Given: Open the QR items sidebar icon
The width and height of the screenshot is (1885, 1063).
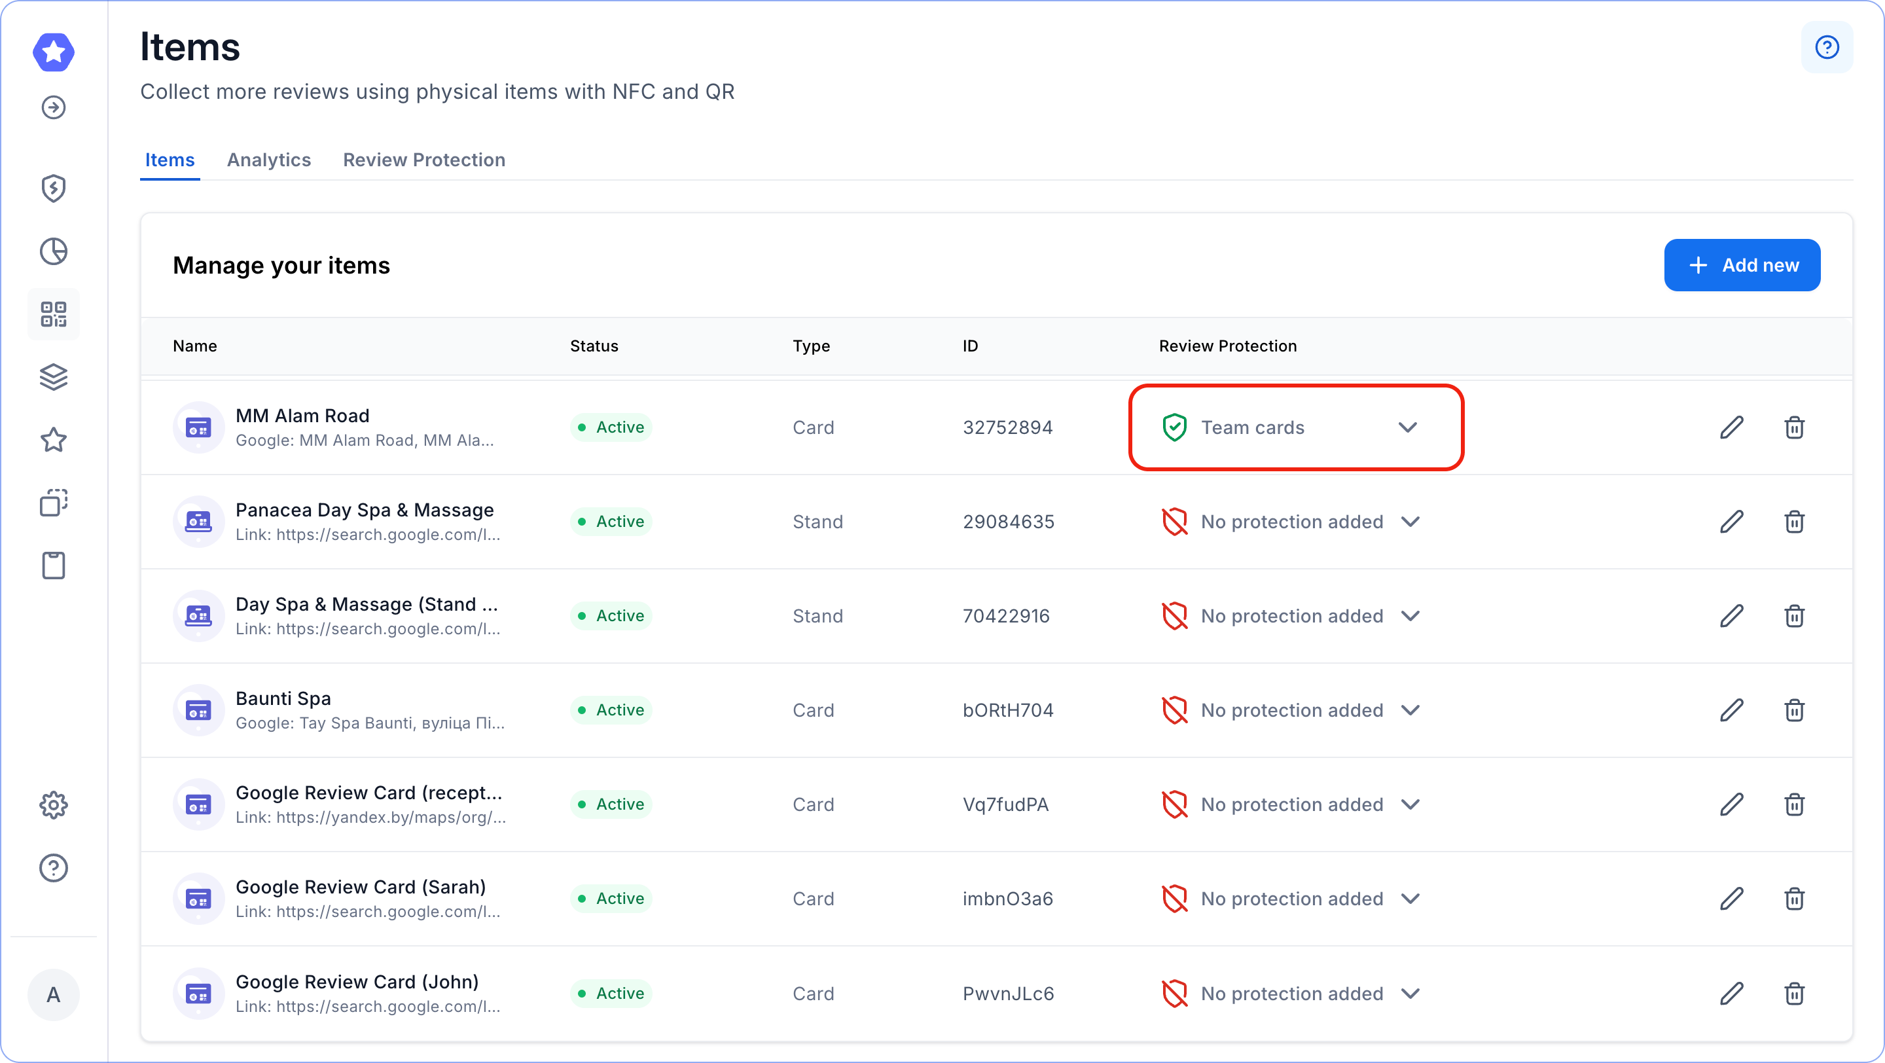Looking at the screenshot, I should pyautogui.click(x=54, y=315).
